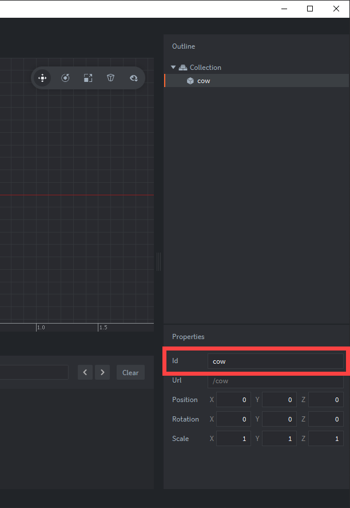350x508 pixels.
Task: Go to previous console search match
Action: pyautogui.click(x=85, y=373)
